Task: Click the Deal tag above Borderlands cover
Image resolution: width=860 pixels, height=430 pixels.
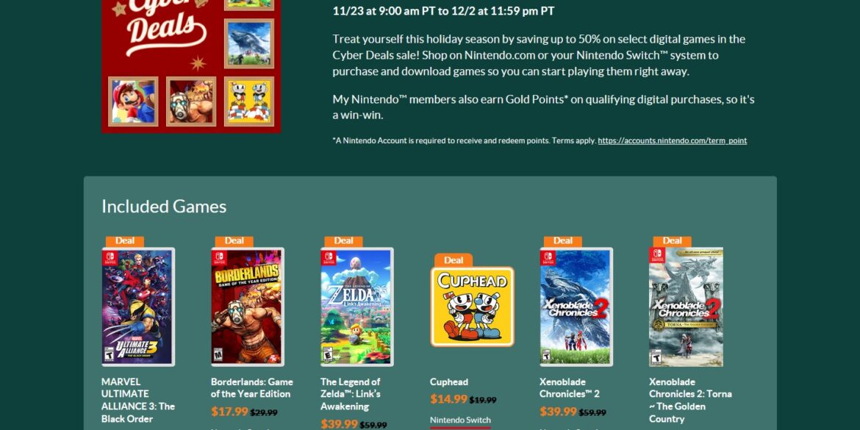Action: 234,241
